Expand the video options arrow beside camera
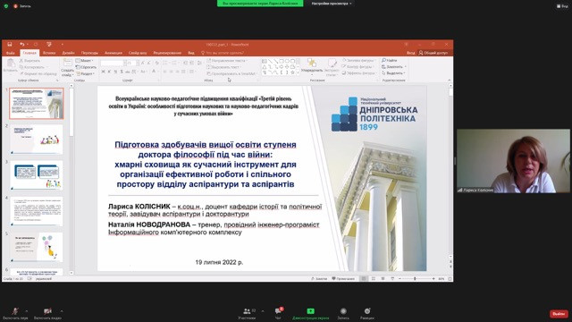 coord(62,311)
